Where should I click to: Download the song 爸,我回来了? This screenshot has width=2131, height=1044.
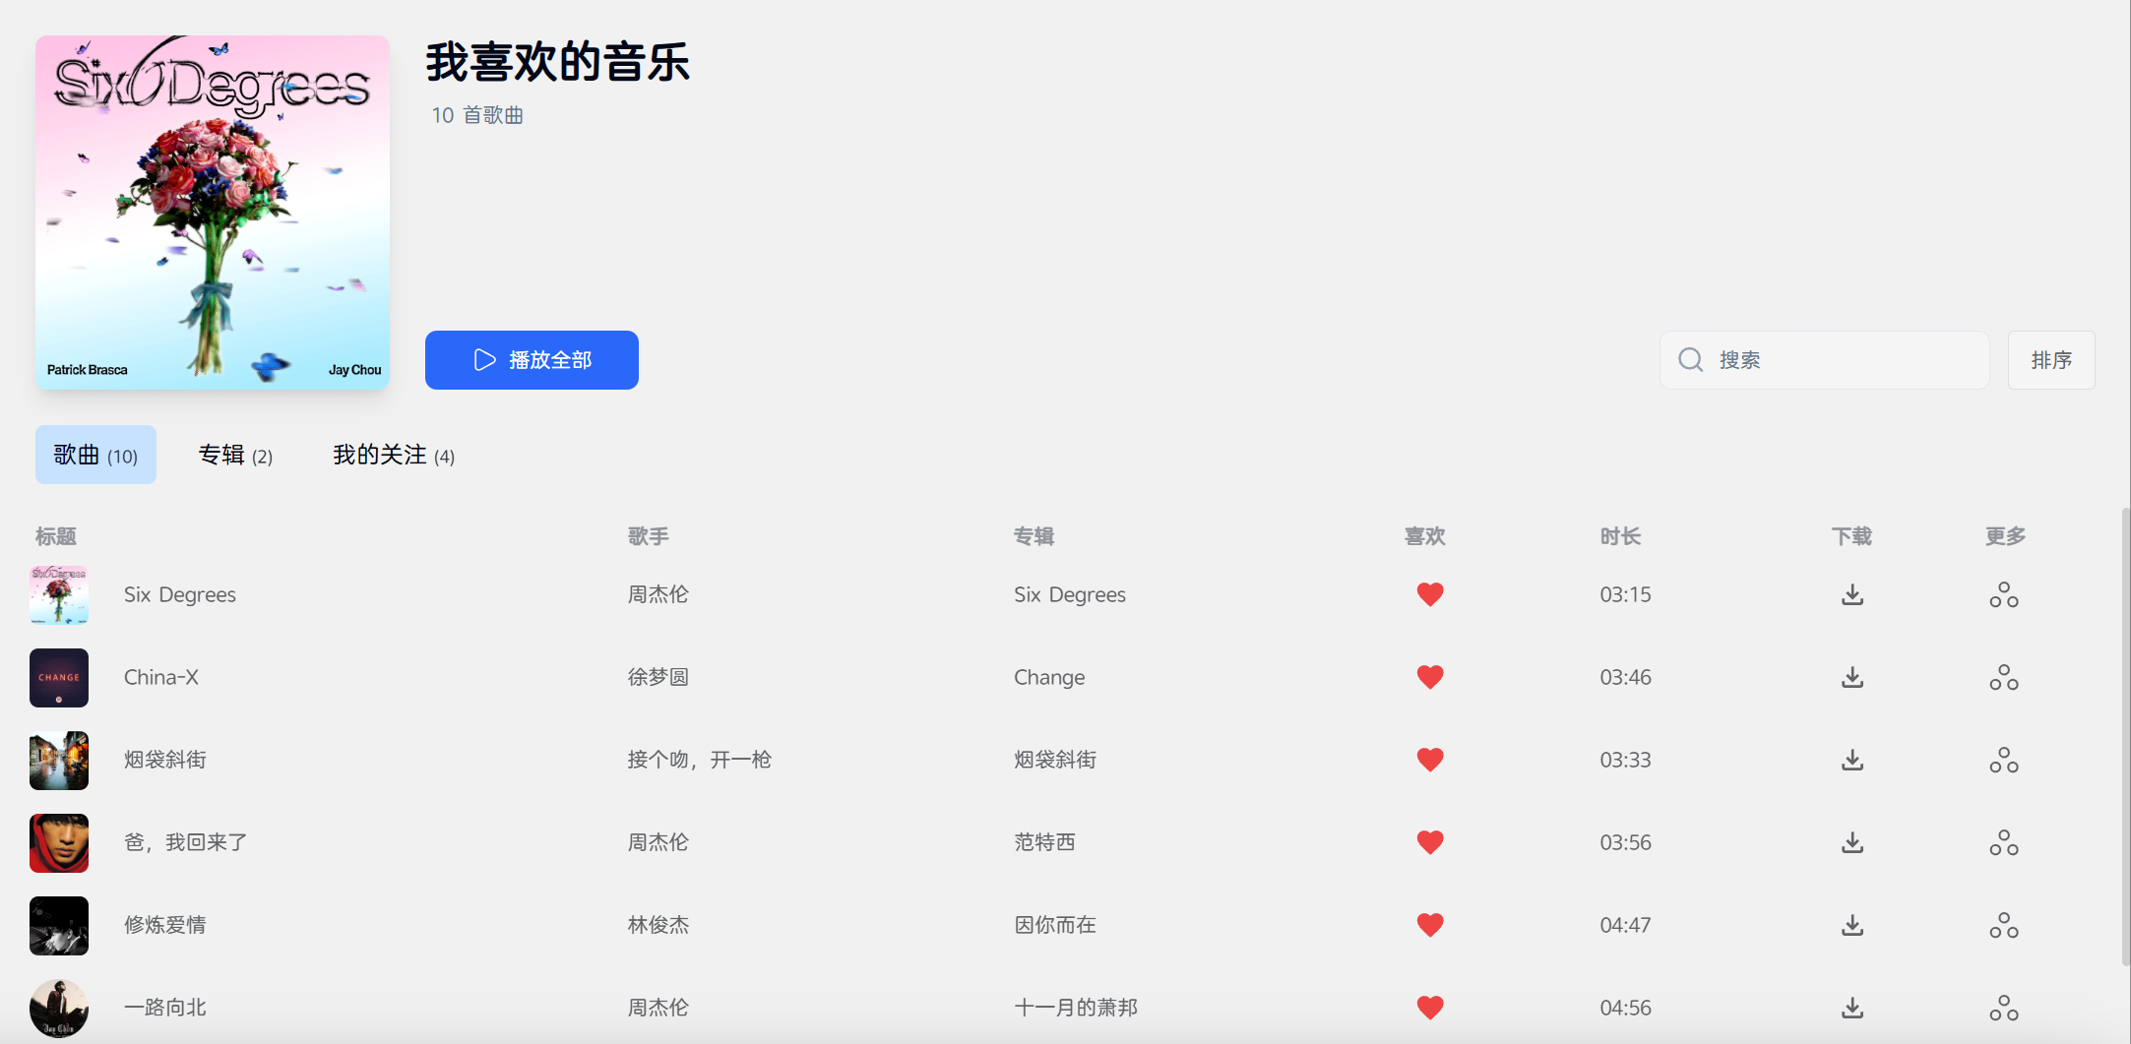[1851, 842]
